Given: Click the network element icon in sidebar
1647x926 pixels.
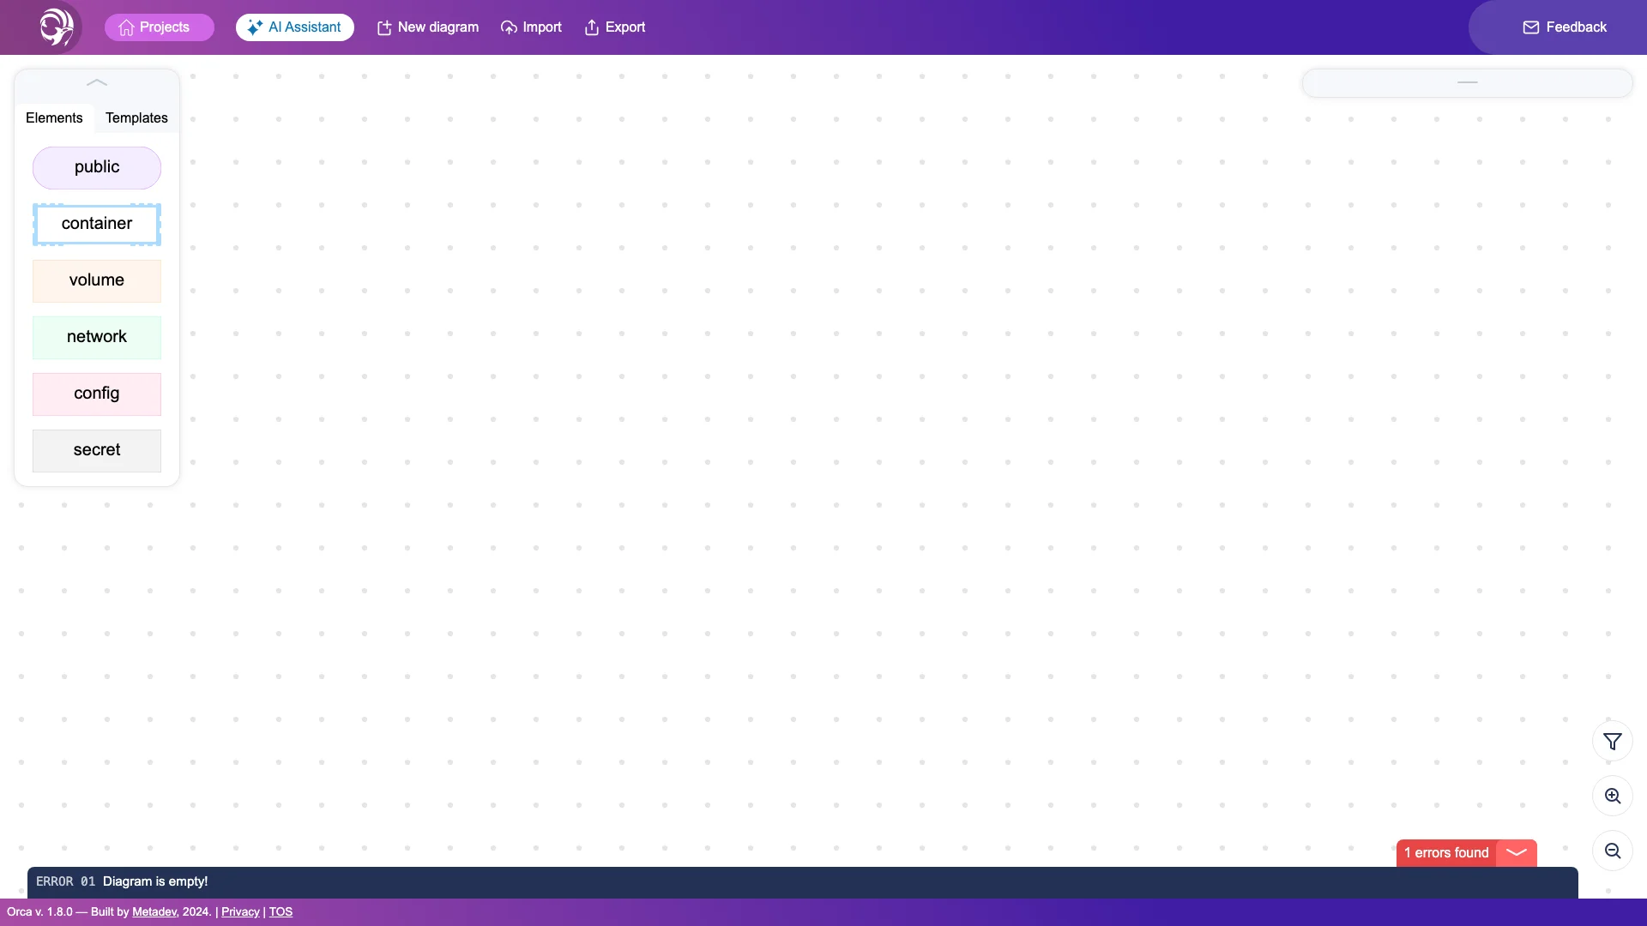Looking at the screenshot, I should (96, 337).
